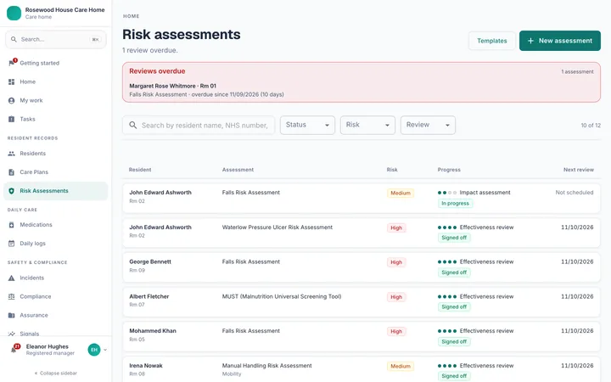The width and height of the screenshot is (611, 382).
Task: Open Irena Nowak Manual Handling Risk Assessment
Action: pos(362,369)
